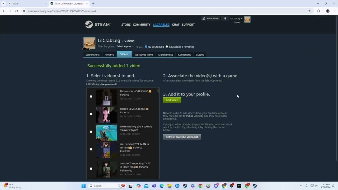Open the Chrome three-dot menu
This screenshot has height=190, width=338.
pyautogui.click(x=334, y=11)
